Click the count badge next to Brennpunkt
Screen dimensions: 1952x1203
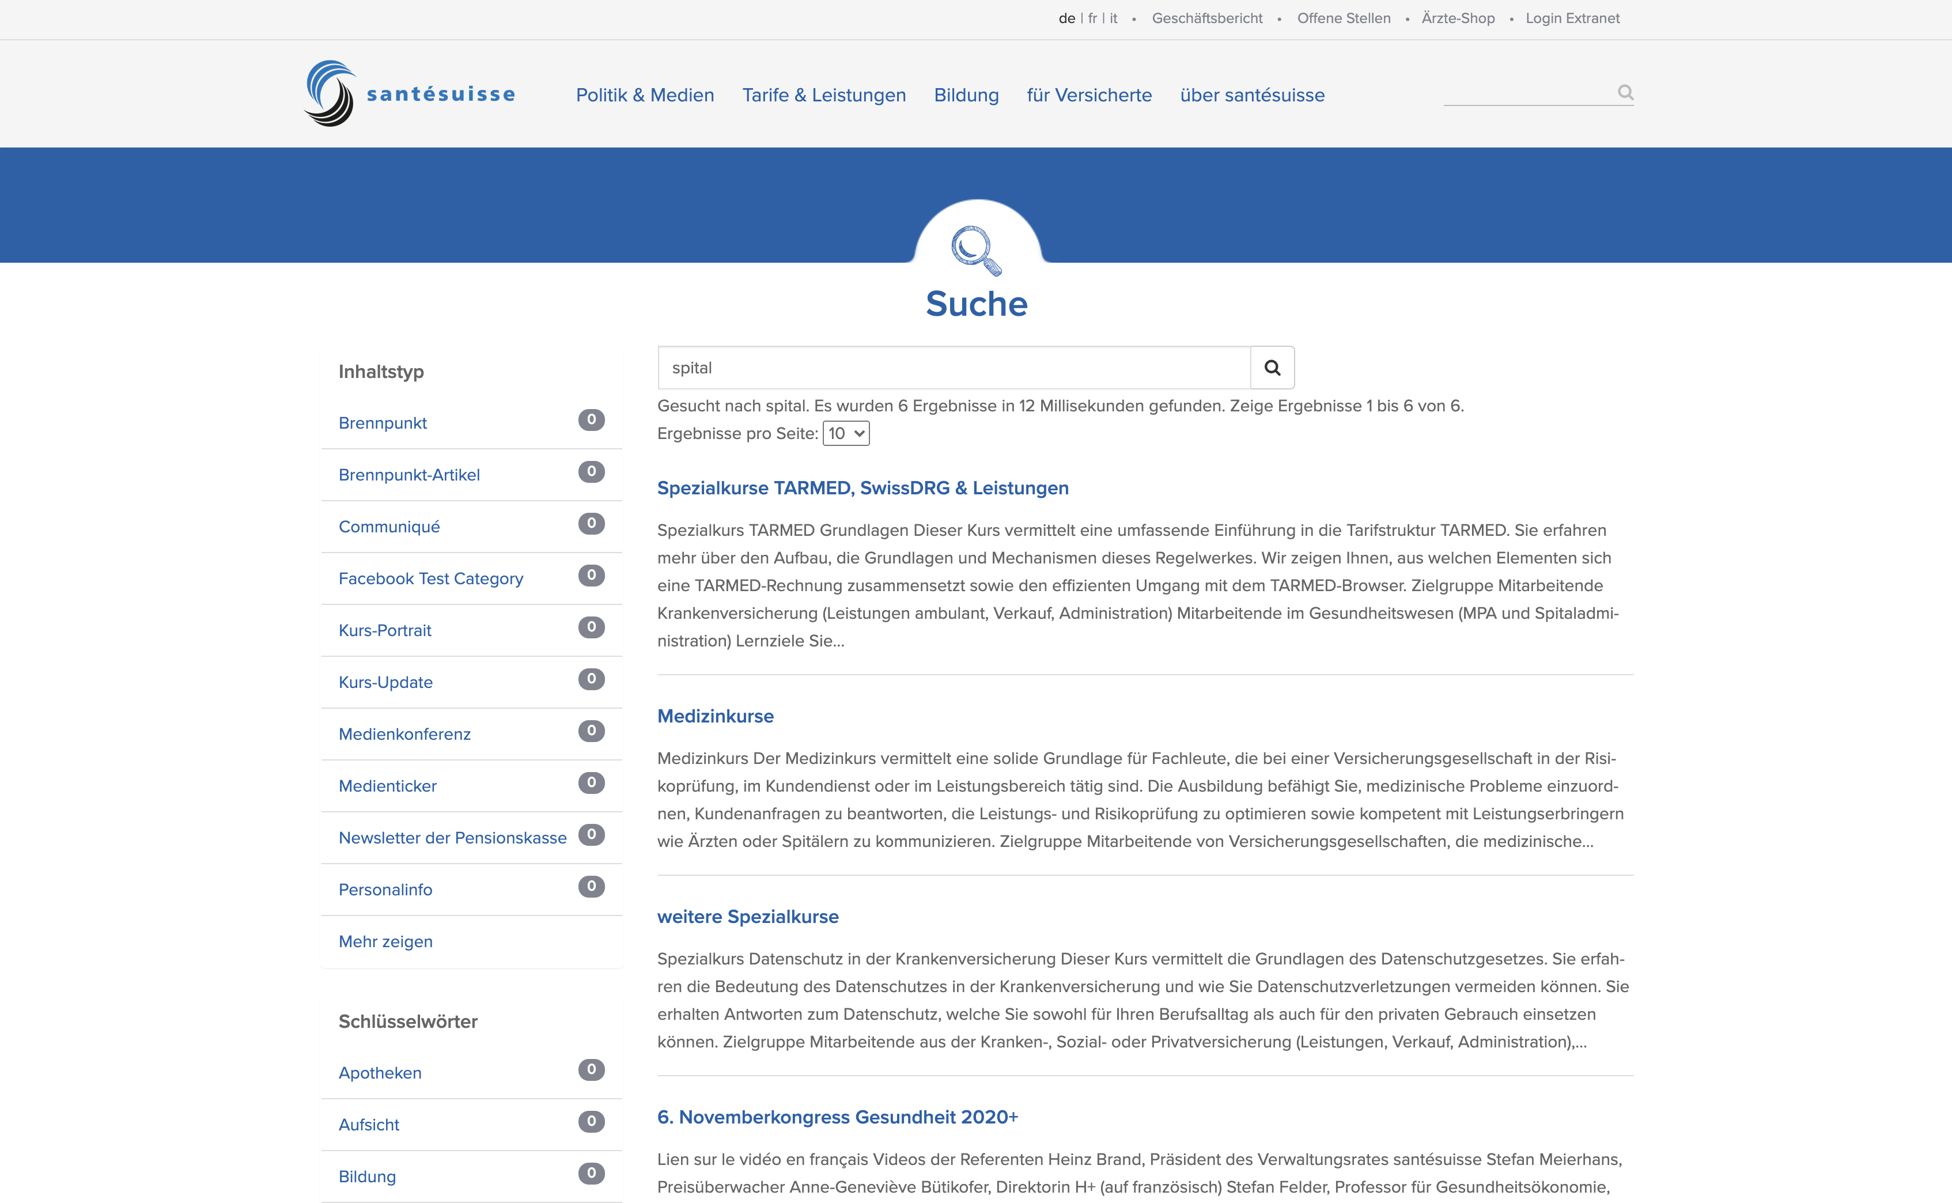tap(591, 419)
